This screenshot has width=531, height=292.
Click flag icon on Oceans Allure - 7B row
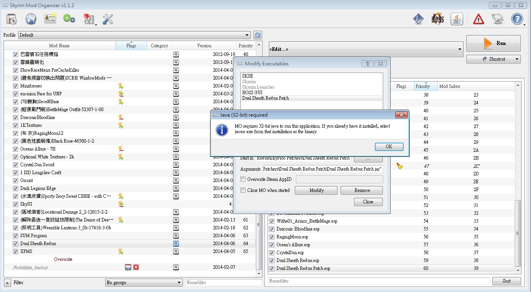(x=121, y=149)
